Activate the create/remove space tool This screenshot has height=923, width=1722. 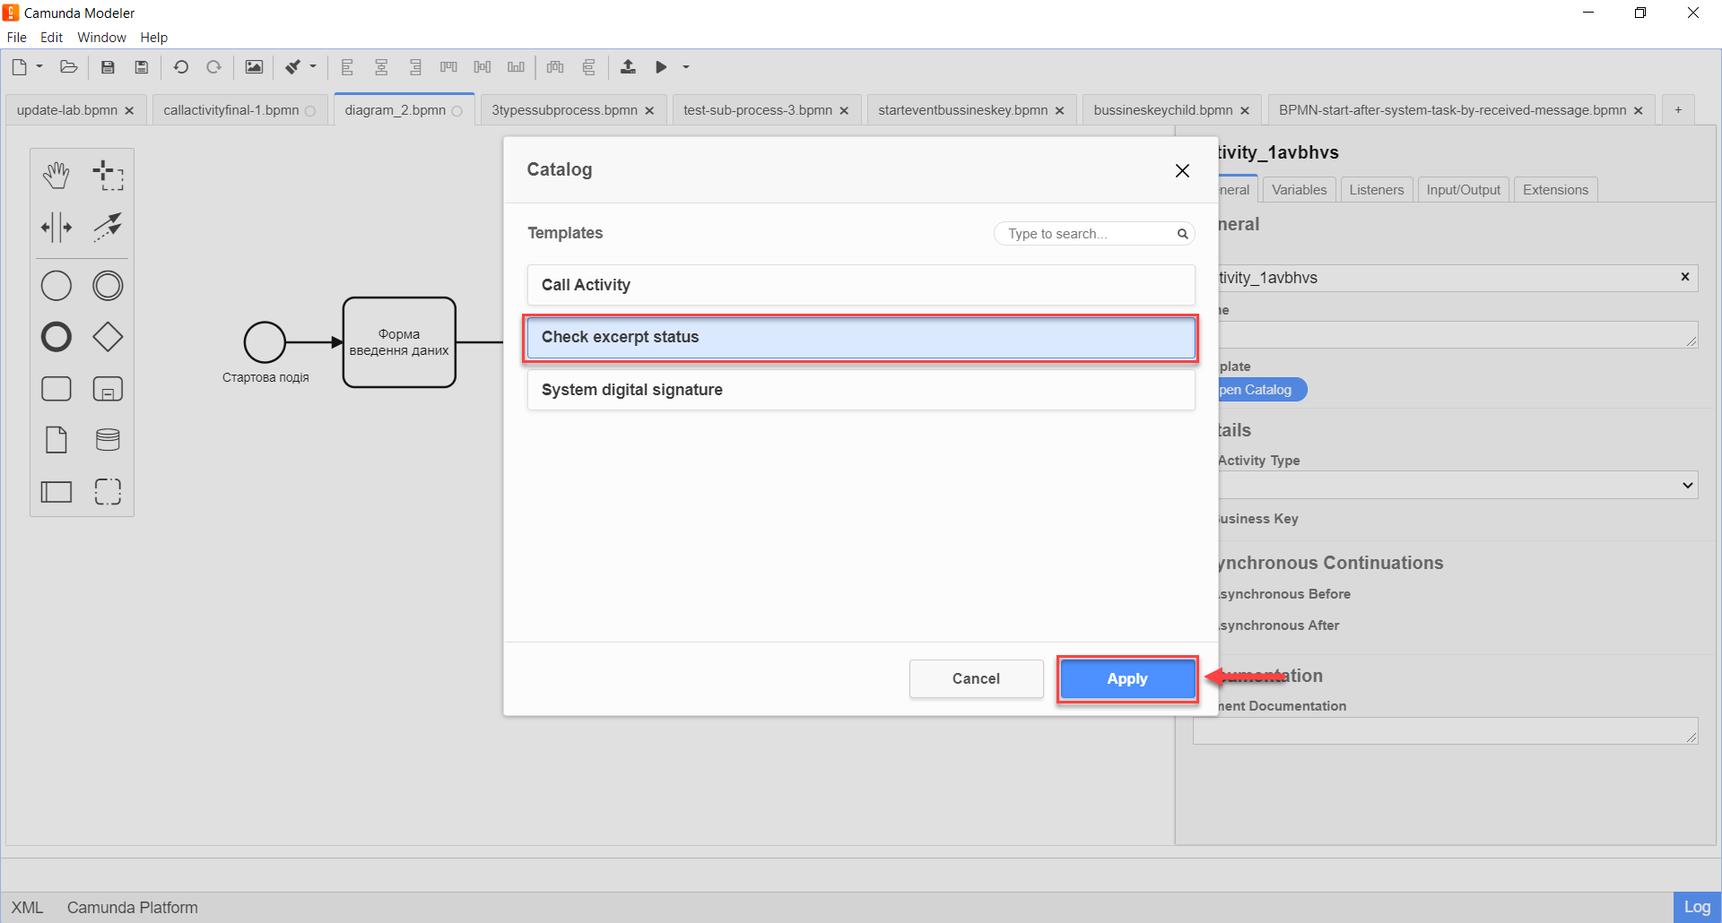[x=57, y=227]
